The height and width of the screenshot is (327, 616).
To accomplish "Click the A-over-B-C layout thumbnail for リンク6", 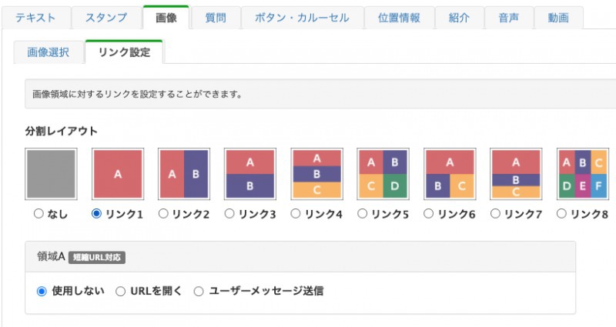I will [x=450, y=175].
